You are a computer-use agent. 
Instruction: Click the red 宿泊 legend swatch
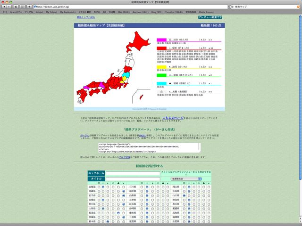[161, 48]
